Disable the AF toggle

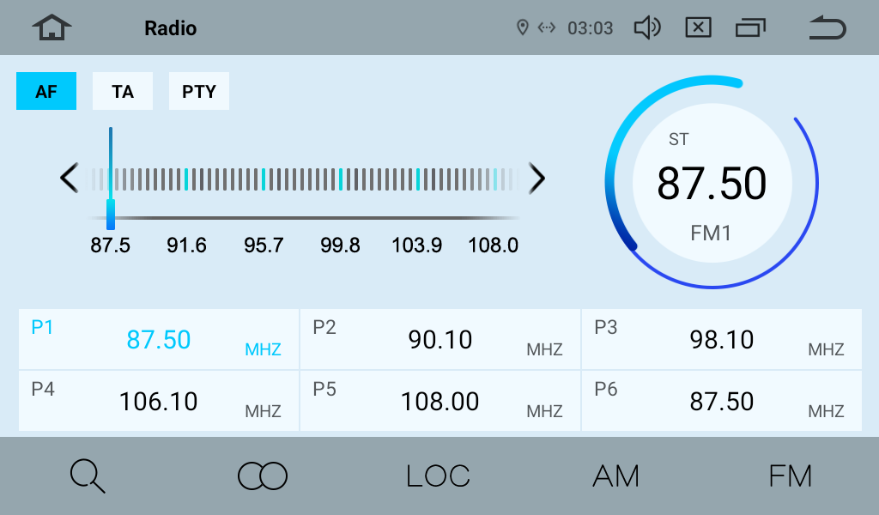pos(46,91)
